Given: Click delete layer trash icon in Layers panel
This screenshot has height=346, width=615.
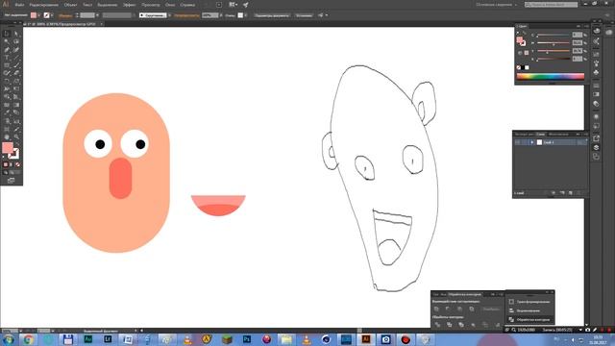Looking at the screenshot, I should click(x=578, y=192).
